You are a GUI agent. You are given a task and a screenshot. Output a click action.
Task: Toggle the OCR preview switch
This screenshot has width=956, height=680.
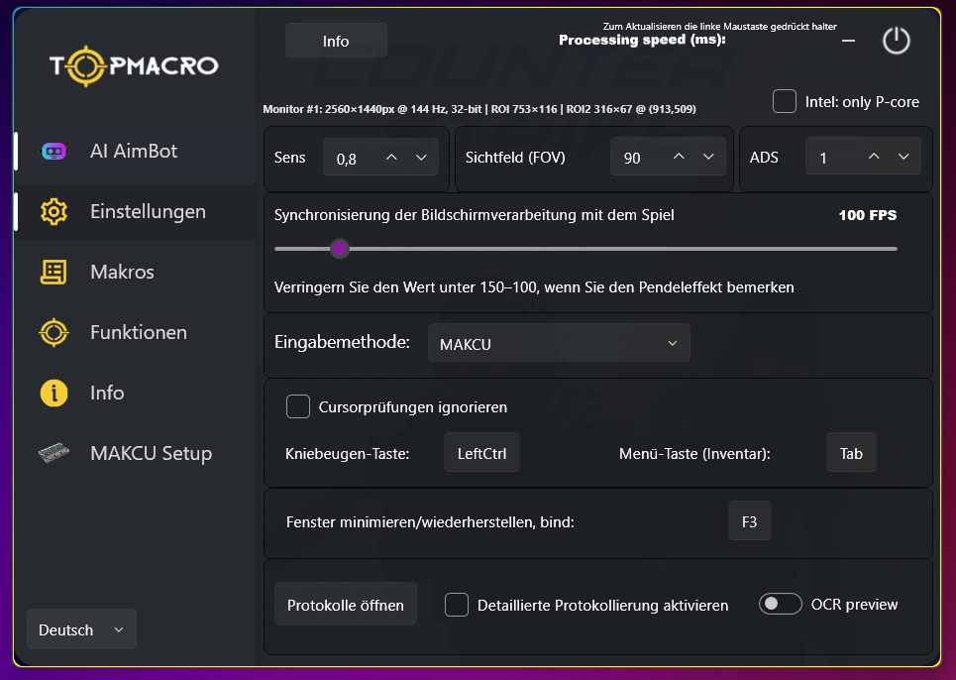[x=780, y=604]
